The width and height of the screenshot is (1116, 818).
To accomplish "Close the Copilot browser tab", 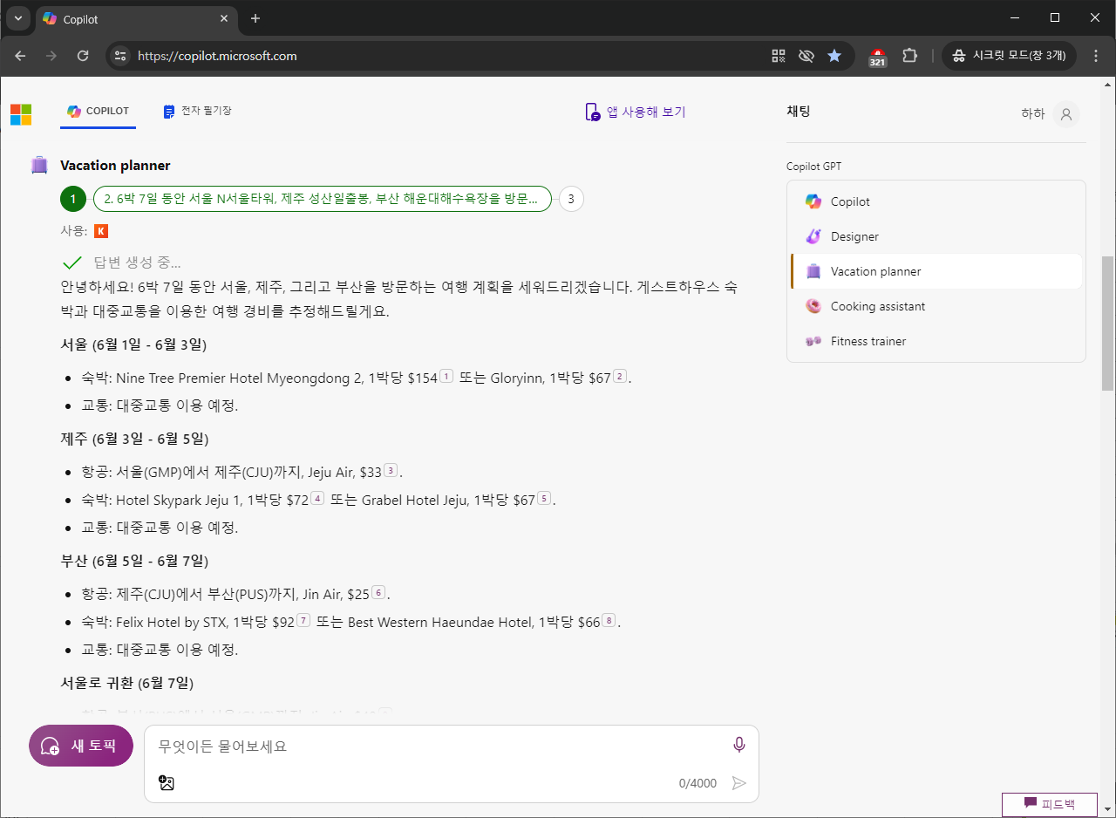I will (224, 18).
